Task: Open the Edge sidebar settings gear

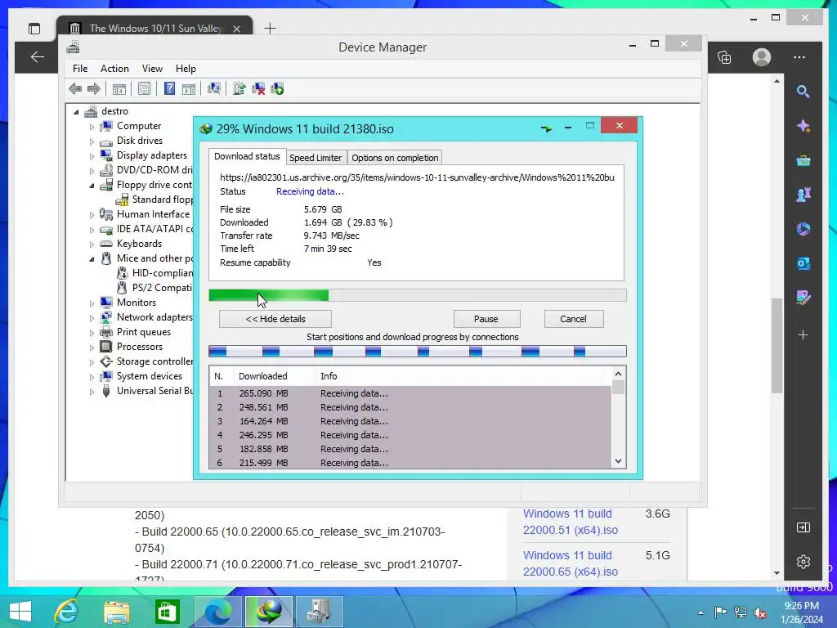Action: (803, 562)
